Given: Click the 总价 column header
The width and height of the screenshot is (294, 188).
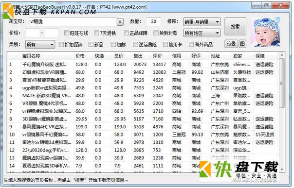Looking at the screenshot, I should click(x=122, y=56).
